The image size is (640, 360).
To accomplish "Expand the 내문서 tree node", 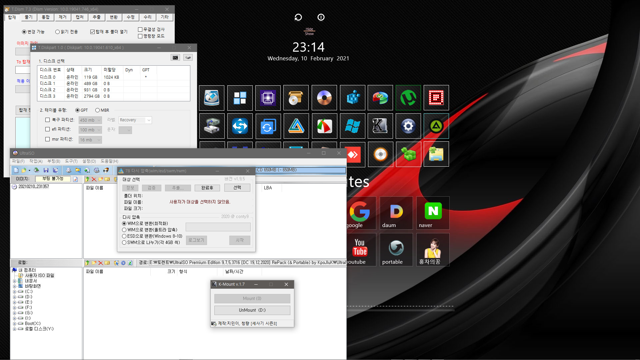I will click(x=14, y=281).
